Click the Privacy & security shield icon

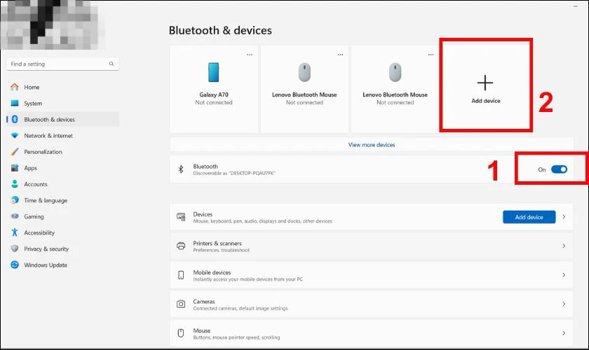15,248
